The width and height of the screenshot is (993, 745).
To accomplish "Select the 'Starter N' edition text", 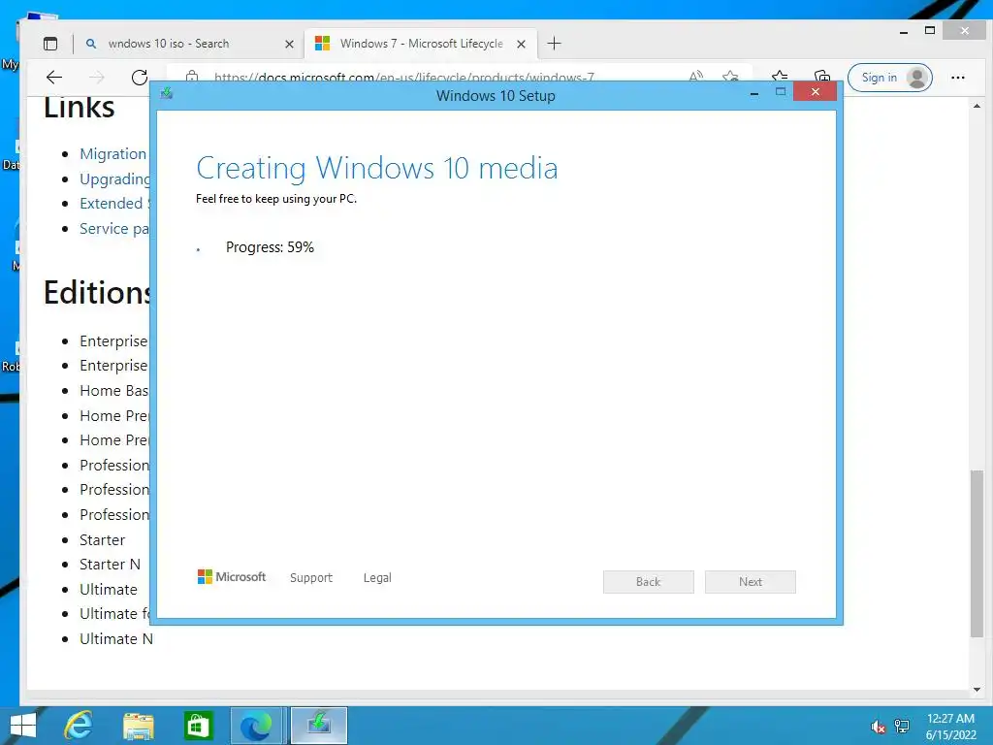I will pyautogui.click(x=111, y=565).
